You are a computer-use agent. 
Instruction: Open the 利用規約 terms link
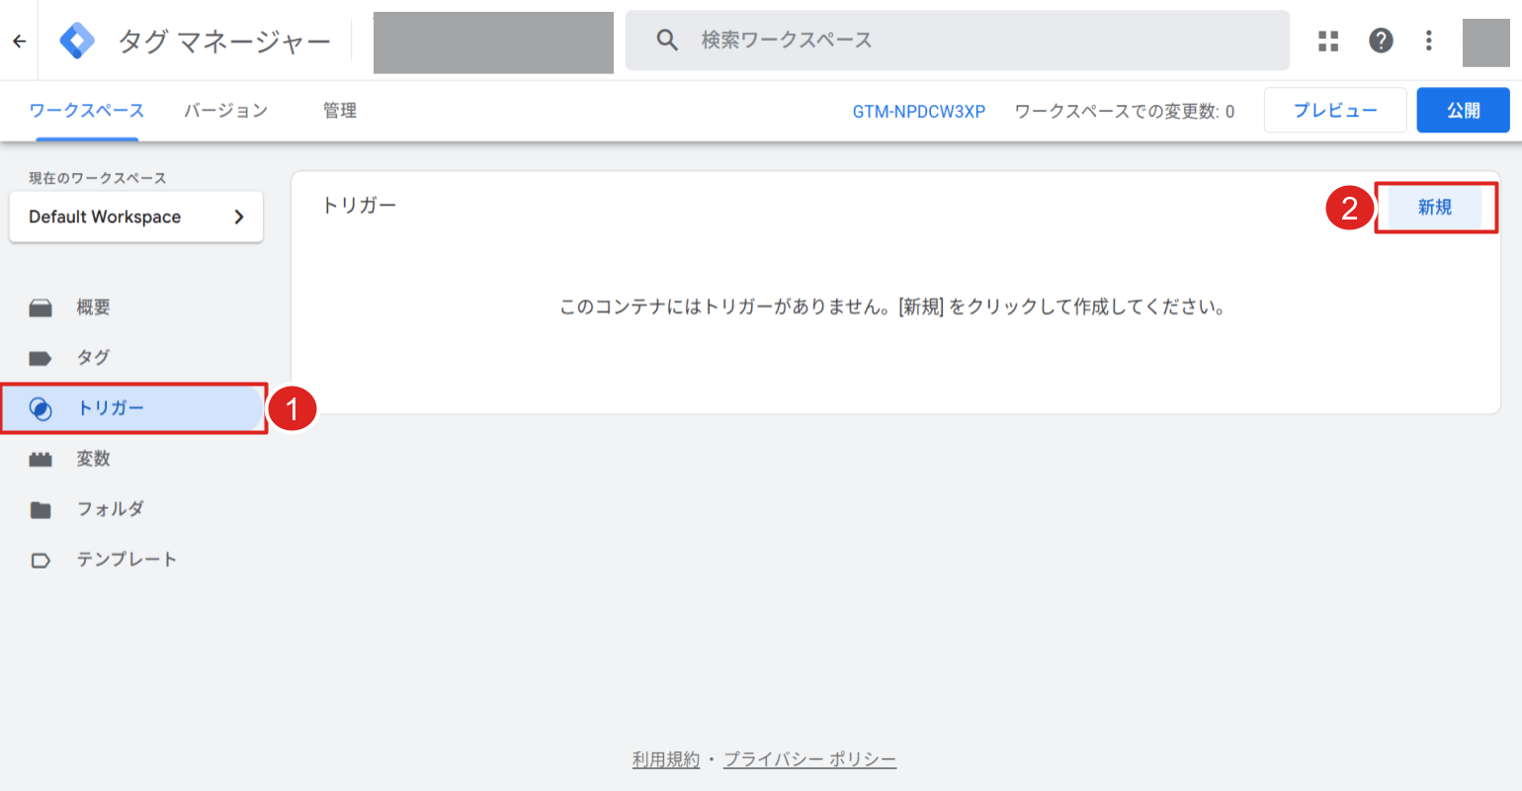pyautogui.click(x=665, y=758)
